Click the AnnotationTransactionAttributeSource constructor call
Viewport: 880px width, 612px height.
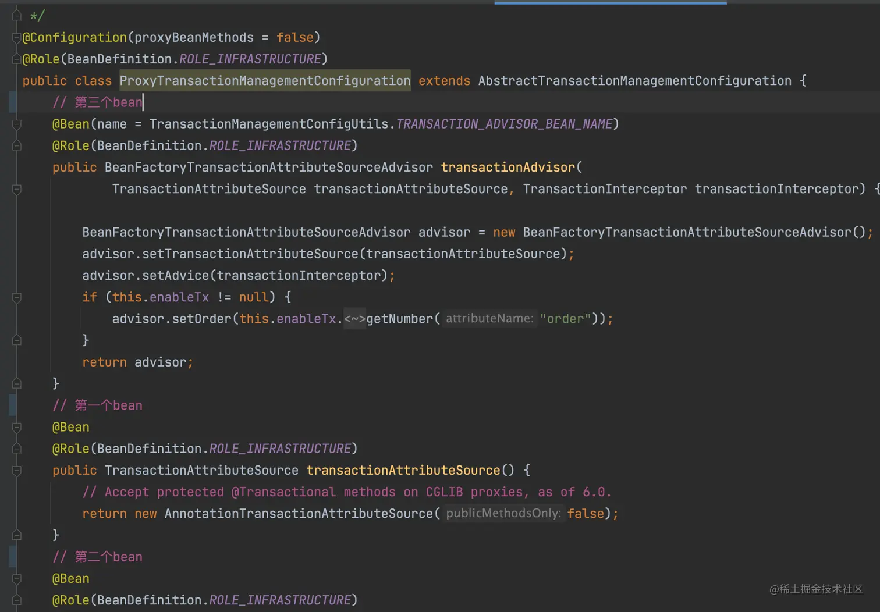(x=299, y=514)
